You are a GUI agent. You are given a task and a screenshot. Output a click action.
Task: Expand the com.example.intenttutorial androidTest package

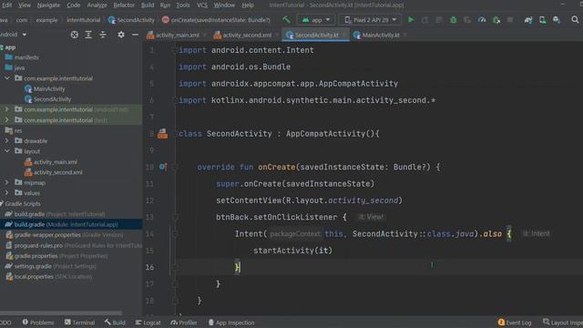tap(6, 109)
